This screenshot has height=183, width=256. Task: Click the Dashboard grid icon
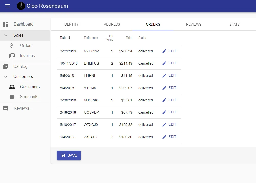click(x=6, y=24)
